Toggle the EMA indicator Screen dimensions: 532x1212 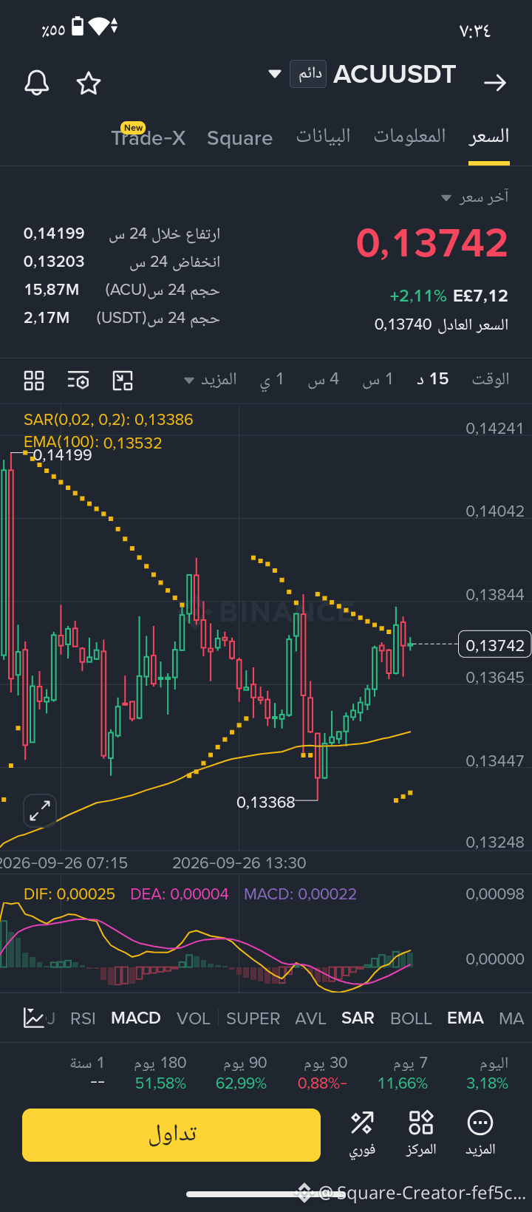465,1018
